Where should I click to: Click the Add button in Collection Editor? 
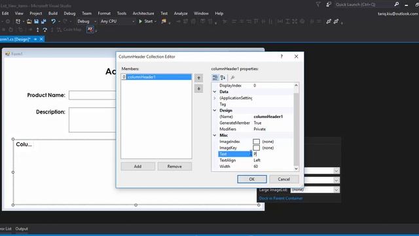click(137, 167)
